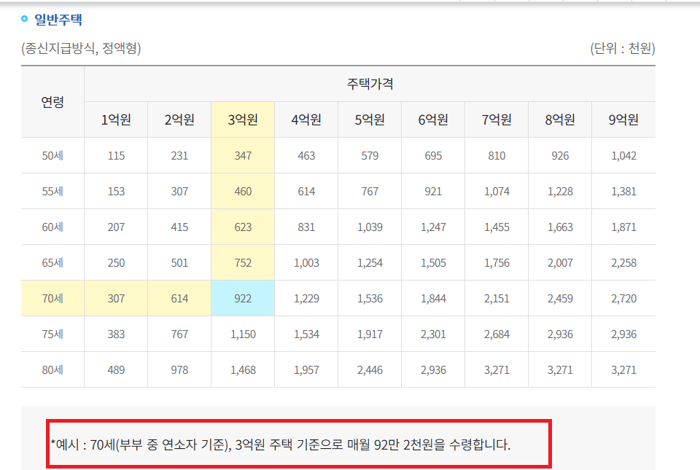Image resolution: width=700 pixels, height=470 pixels.
Task: Click the value 2,446 in 80세 row
Action: [370, 369]
